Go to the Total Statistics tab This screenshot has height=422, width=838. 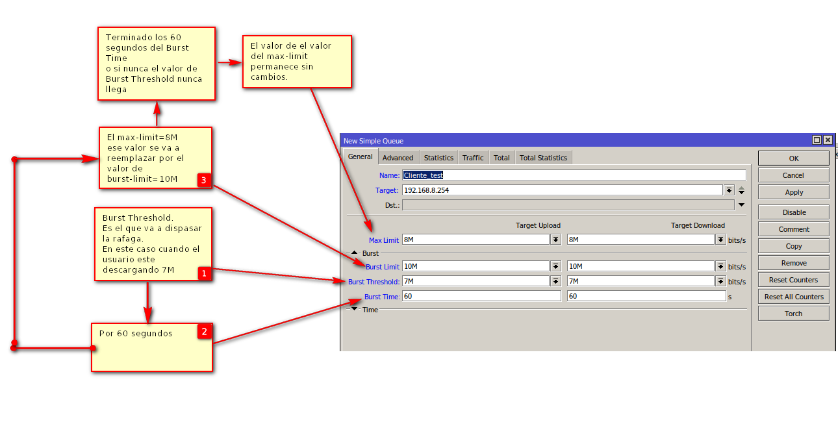point(543,158)
